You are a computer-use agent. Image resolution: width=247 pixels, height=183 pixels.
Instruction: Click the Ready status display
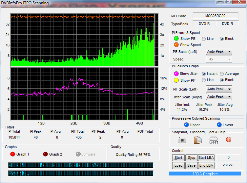(x=81, y=174)
